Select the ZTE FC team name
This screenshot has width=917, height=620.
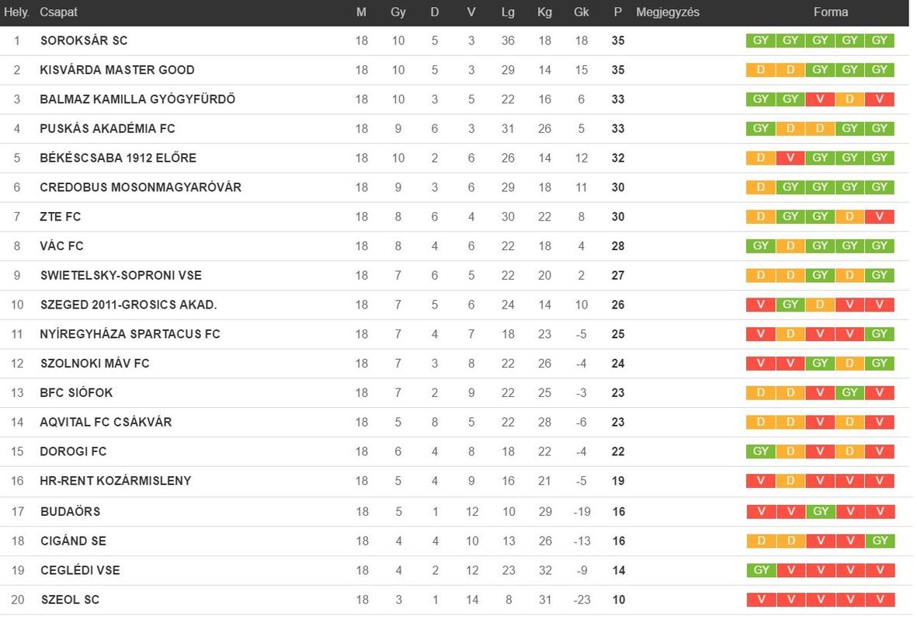point(61,217)
